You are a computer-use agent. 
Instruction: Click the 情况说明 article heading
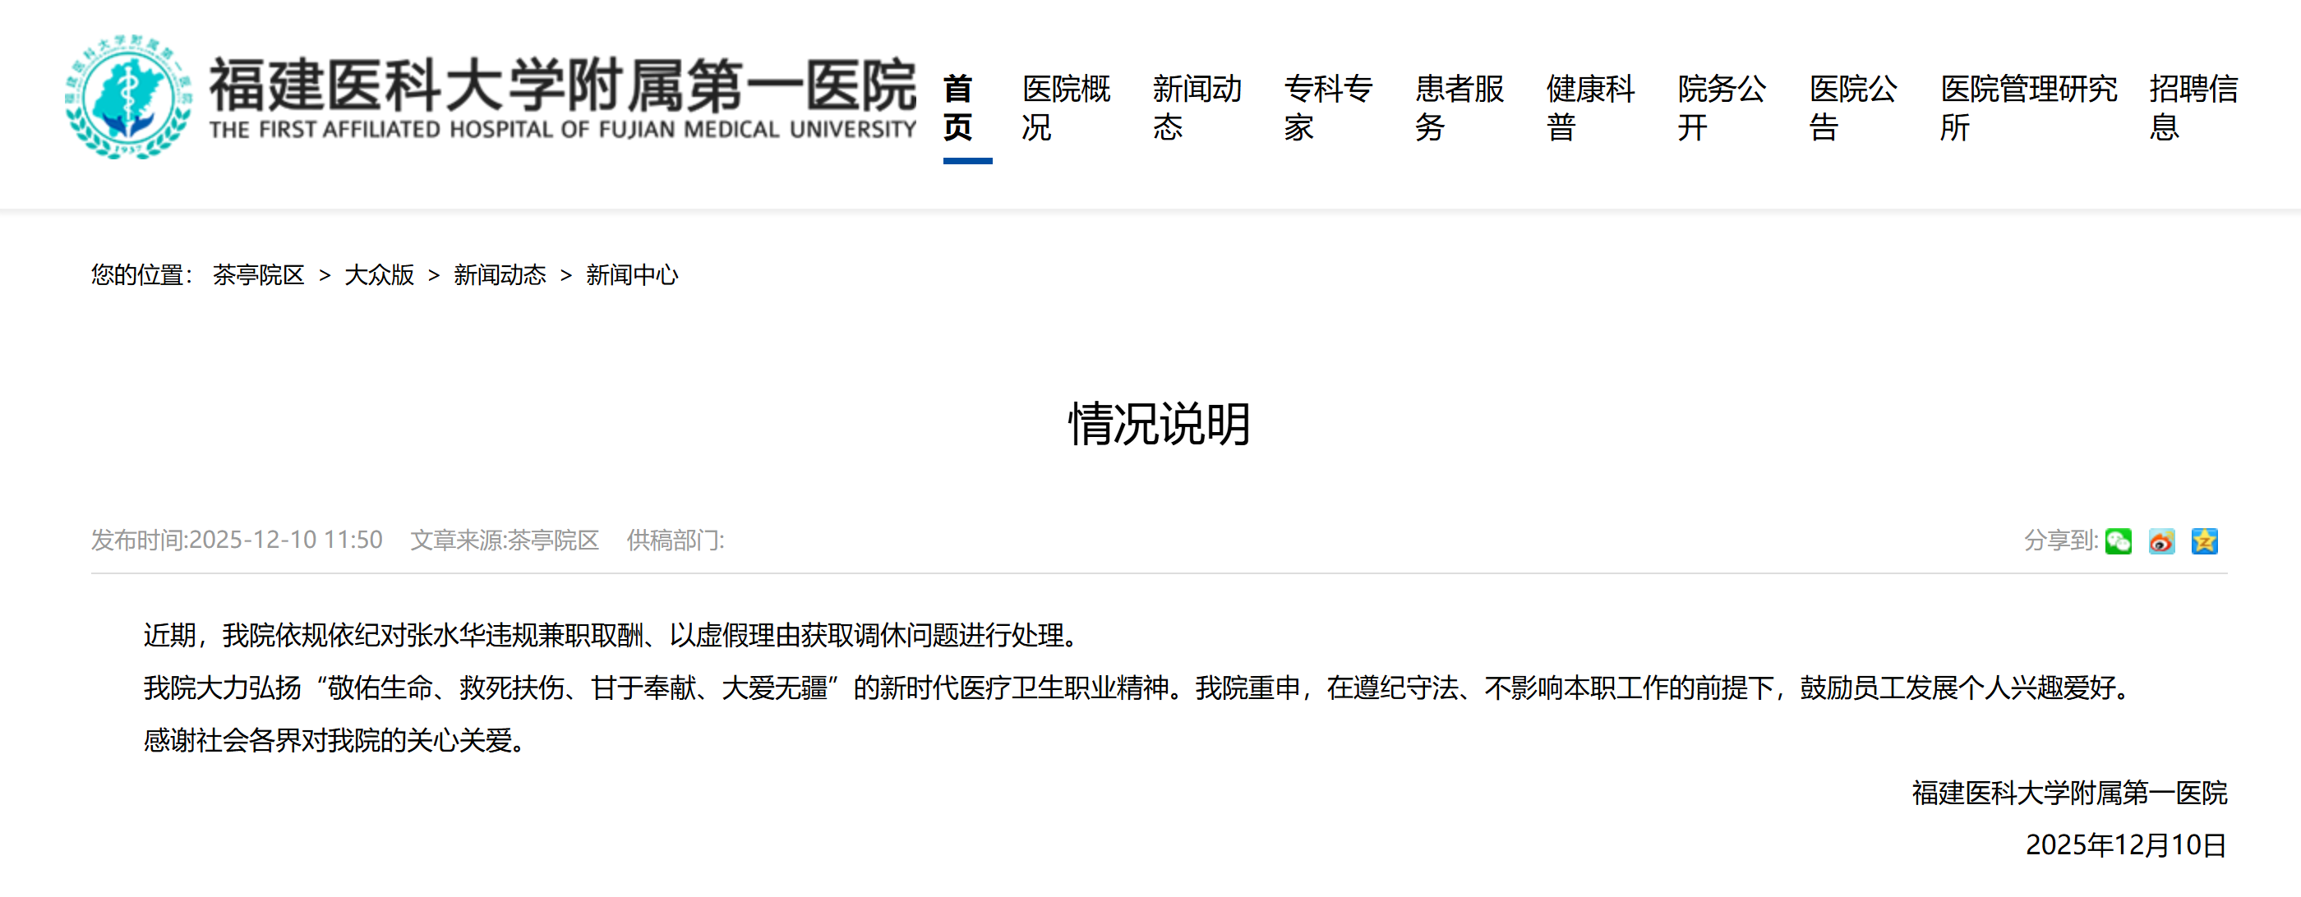tap(1159, 423)
